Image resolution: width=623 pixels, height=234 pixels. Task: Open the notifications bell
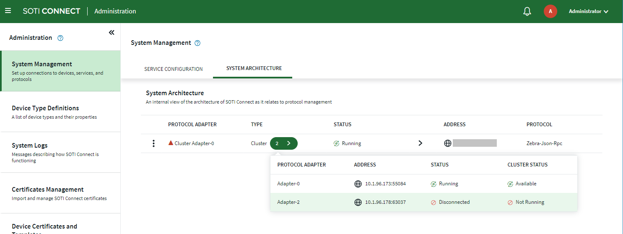[527, 11]
